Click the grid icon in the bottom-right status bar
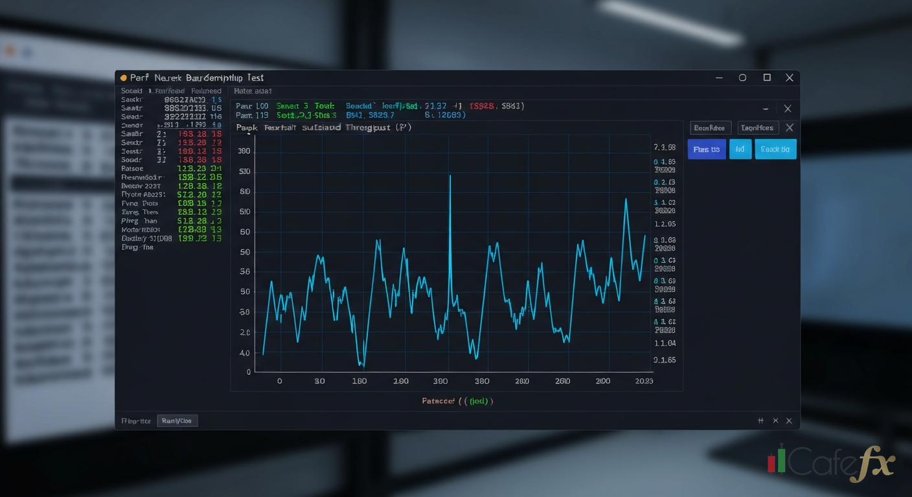Screen dimensions: 912x497 (x=760, y=421)
